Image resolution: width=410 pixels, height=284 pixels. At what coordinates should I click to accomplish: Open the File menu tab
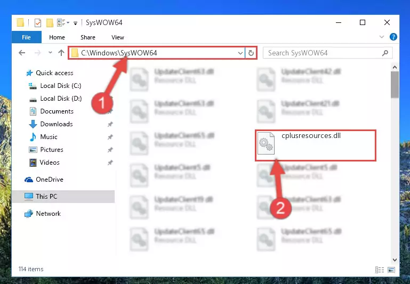click(27, 37)
